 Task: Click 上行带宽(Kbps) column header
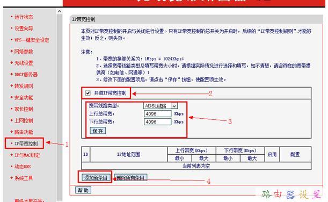(192, 150)
